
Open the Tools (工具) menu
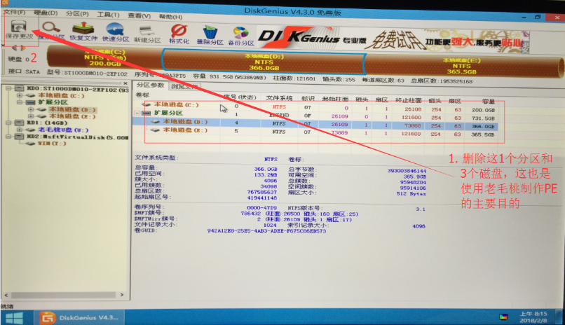[x=108, y=15]
